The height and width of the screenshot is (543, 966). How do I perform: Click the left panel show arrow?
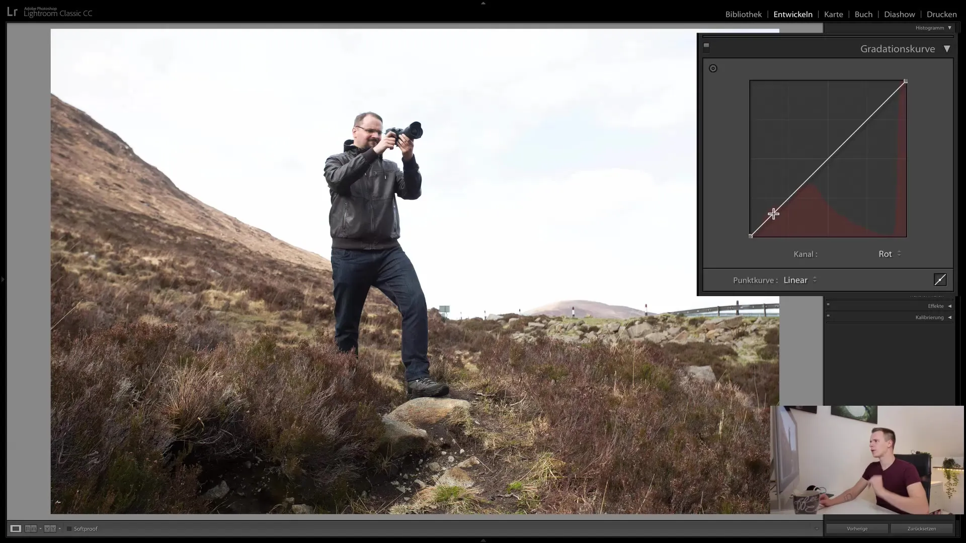3,278
